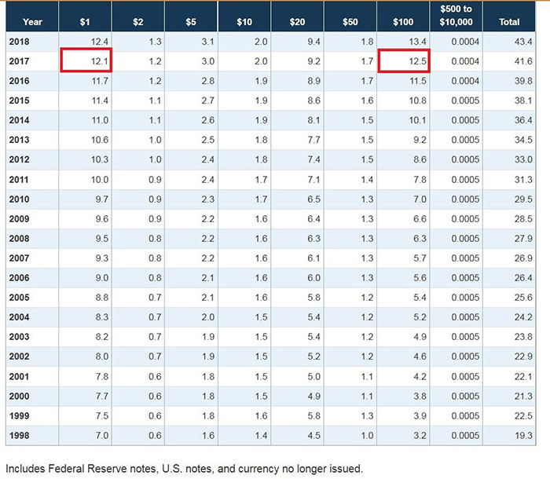The width and height of the screenshot is (550, 479).
Task: Click the 2010 year row label
Action: click(x=19, y=199)
